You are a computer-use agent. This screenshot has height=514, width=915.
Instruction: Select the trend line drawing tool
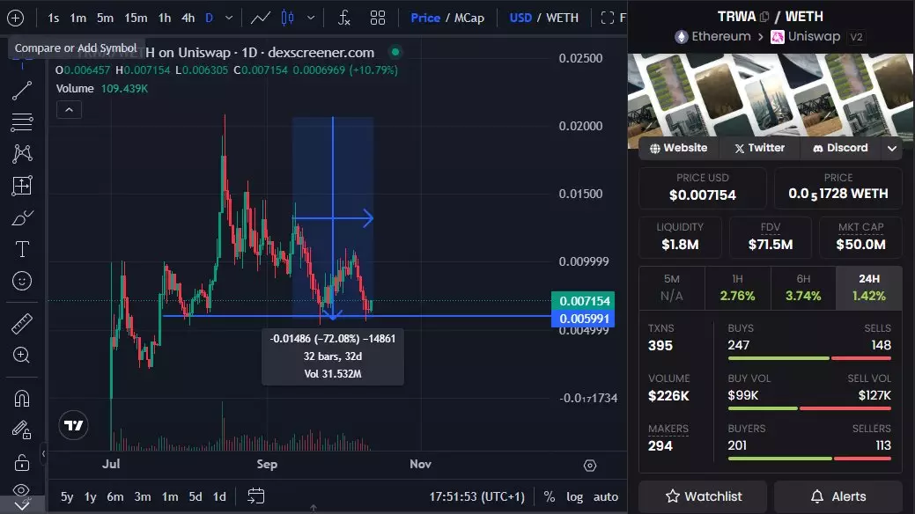tap(22, 90)
